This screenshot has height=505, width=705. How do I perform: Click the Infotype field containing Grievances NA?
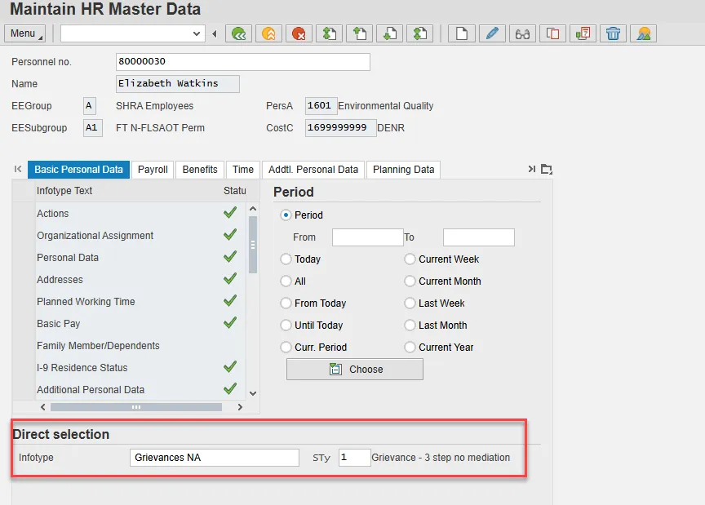point(214,458)
